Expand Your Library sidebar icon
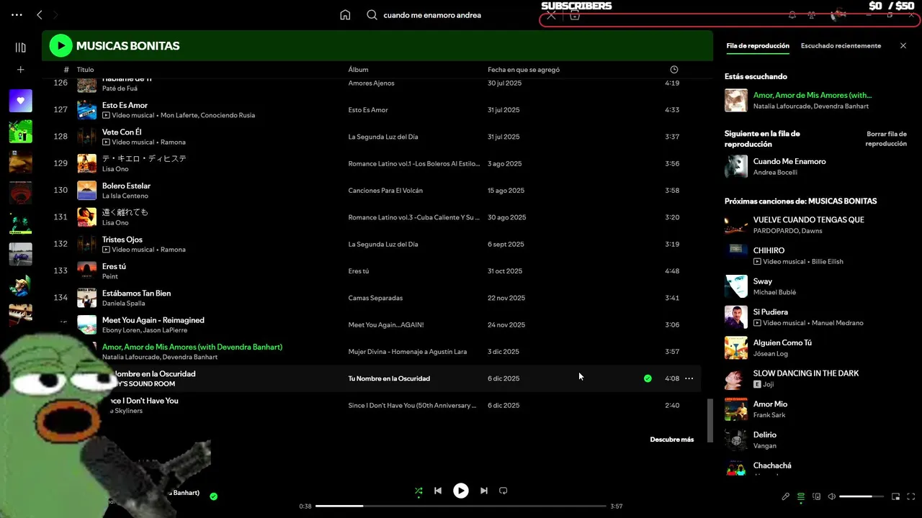The image size is (922, 518). pyautogui.click(x=20, y=47)
